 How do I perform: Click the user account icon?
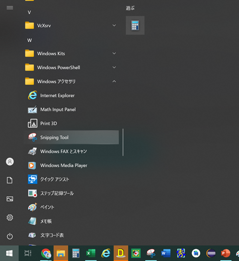point(10,162)
